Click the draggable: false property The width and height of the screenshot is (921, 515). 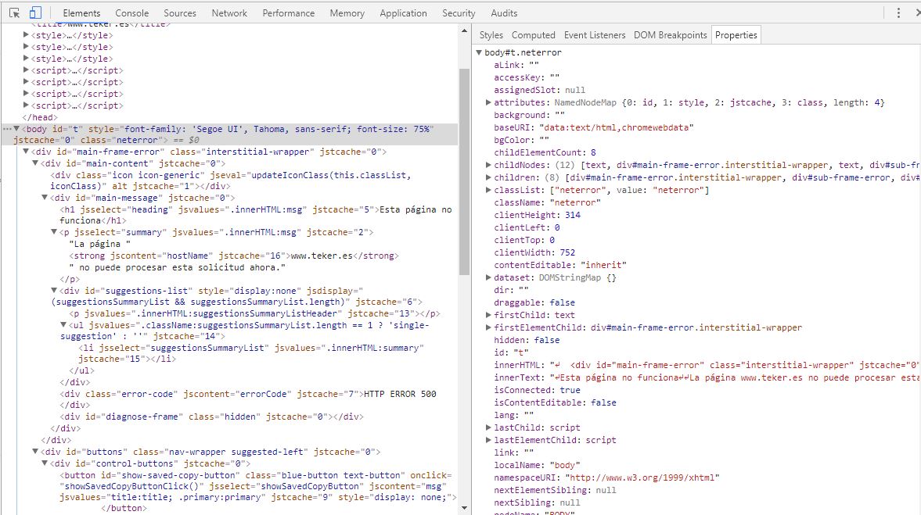pyautogui.click(x=534, y=302)
